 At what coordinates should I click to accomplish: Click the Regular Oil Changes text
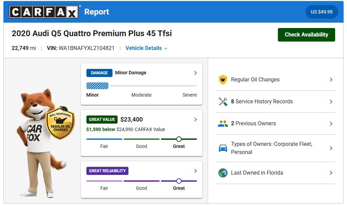255,80
